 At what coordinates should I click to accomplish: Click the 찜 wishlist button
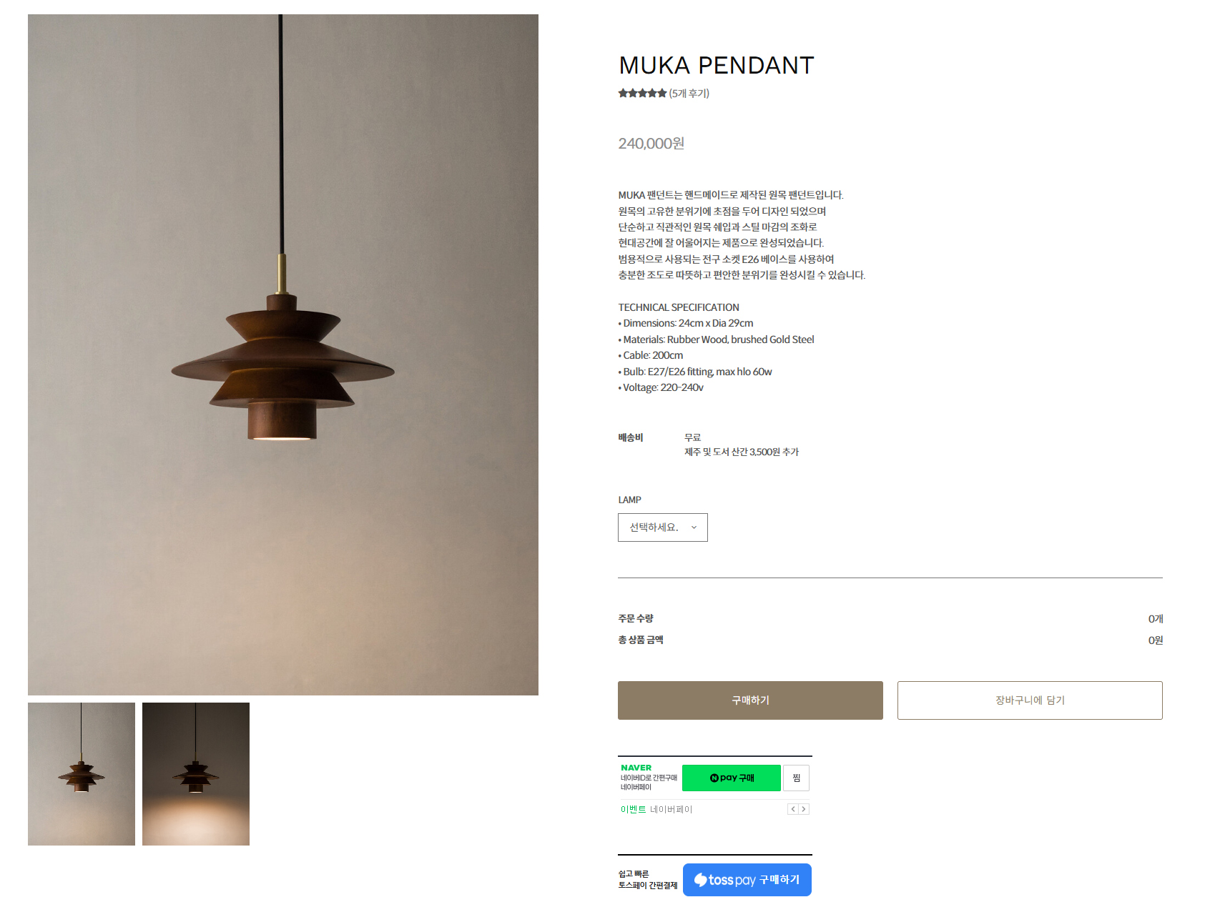pos(796,778)
